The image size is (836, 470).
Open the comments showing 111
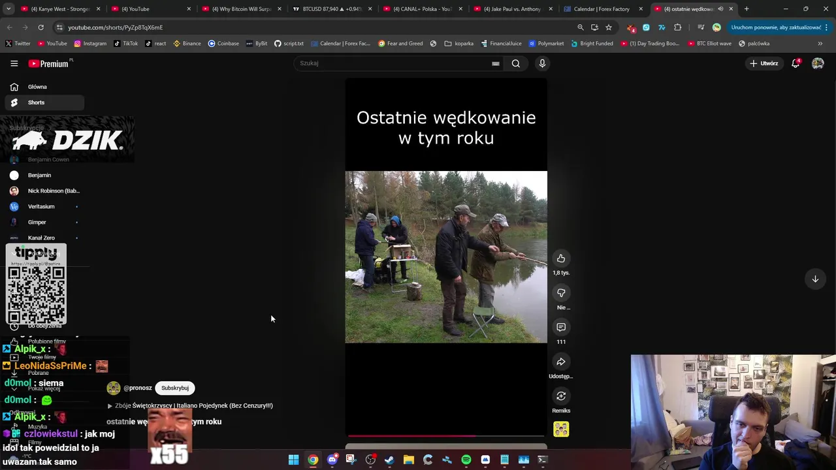click(x=561, y=327)
